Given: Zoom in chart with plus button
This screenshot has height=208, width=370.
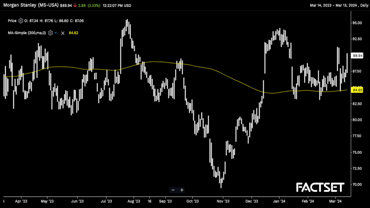Looking at the screenshot, I should [x=182, y=190].
